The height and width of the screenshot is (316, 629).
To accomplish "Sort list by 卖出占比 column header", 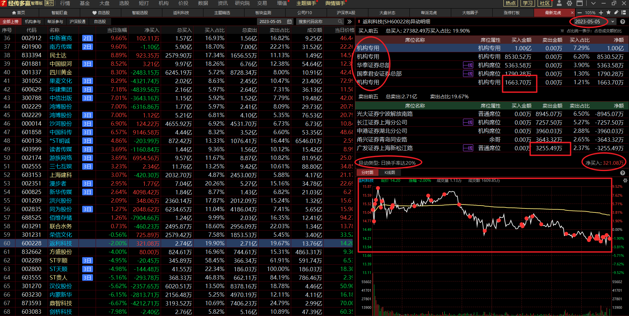I will [x=280, y=30].
